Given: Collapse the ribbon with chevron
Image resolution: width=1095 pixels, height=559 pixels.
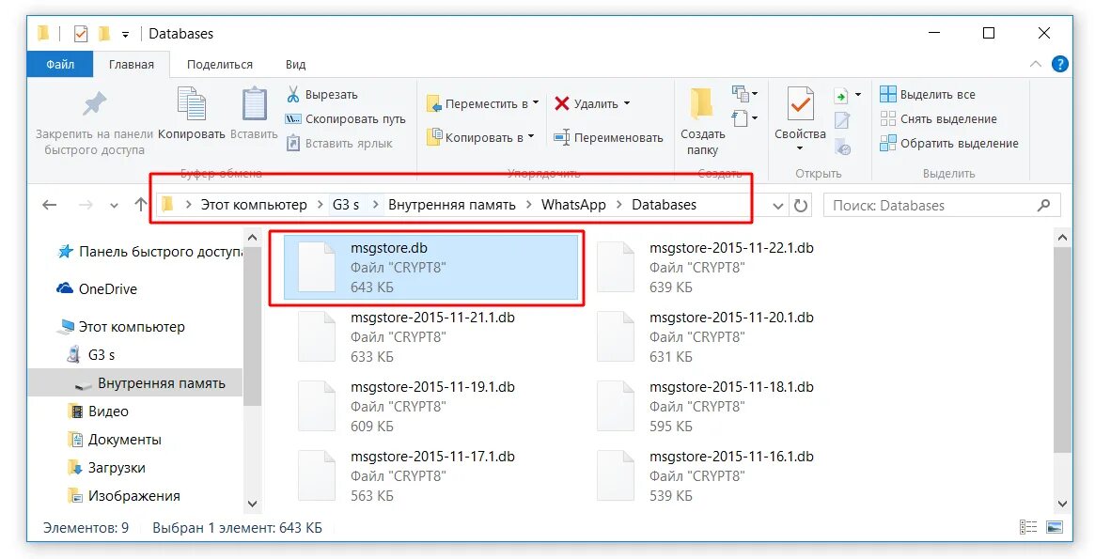Looking at the screenshot, I should (1036, 64).
